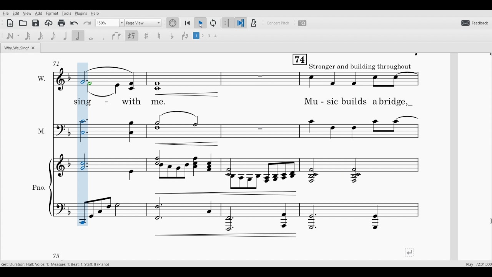Image resolution: width=492 pixels, height=277 pixels.
Task: Toggle the metronome
Action: pos(253,23)
